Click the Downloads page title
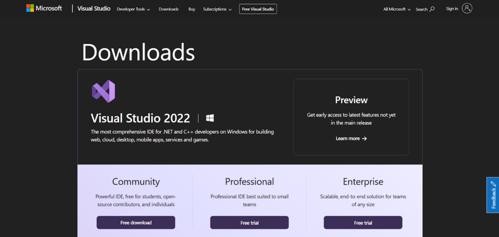Screen dimensions: 499x237 click(x=138, y=52)
